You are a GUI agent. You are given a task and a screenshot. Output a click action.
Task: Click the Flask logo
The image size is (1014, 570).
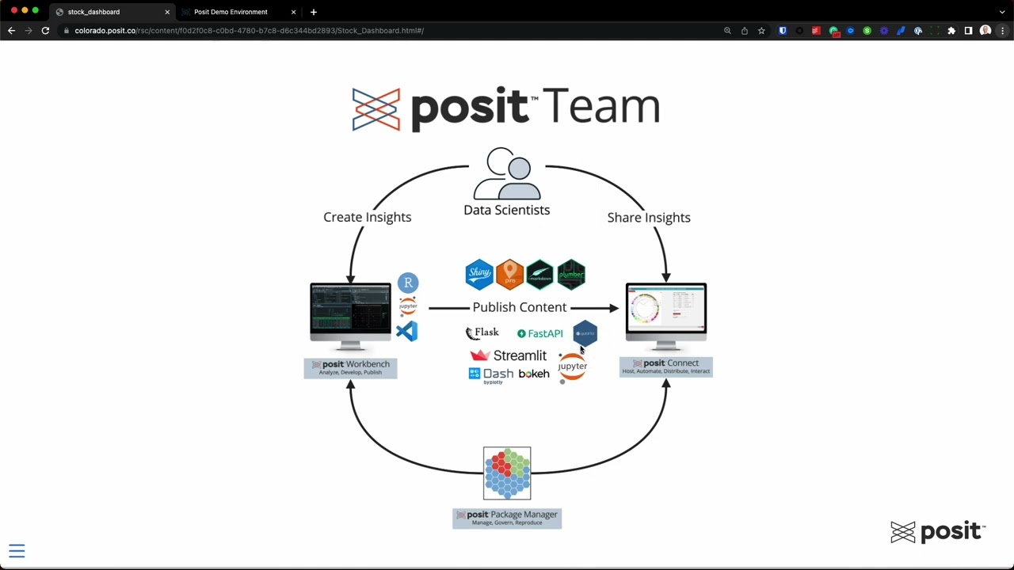(482, 333)
